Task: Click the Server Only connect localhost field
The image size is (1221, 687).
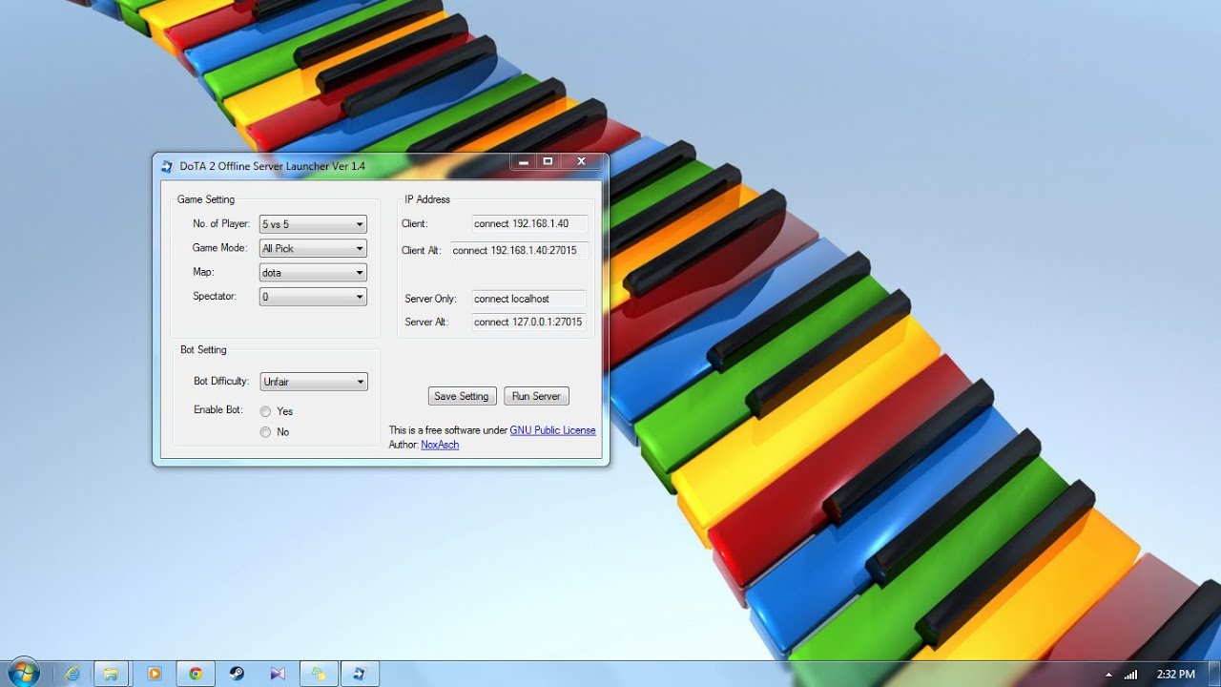Action: [x=529, y=299]
